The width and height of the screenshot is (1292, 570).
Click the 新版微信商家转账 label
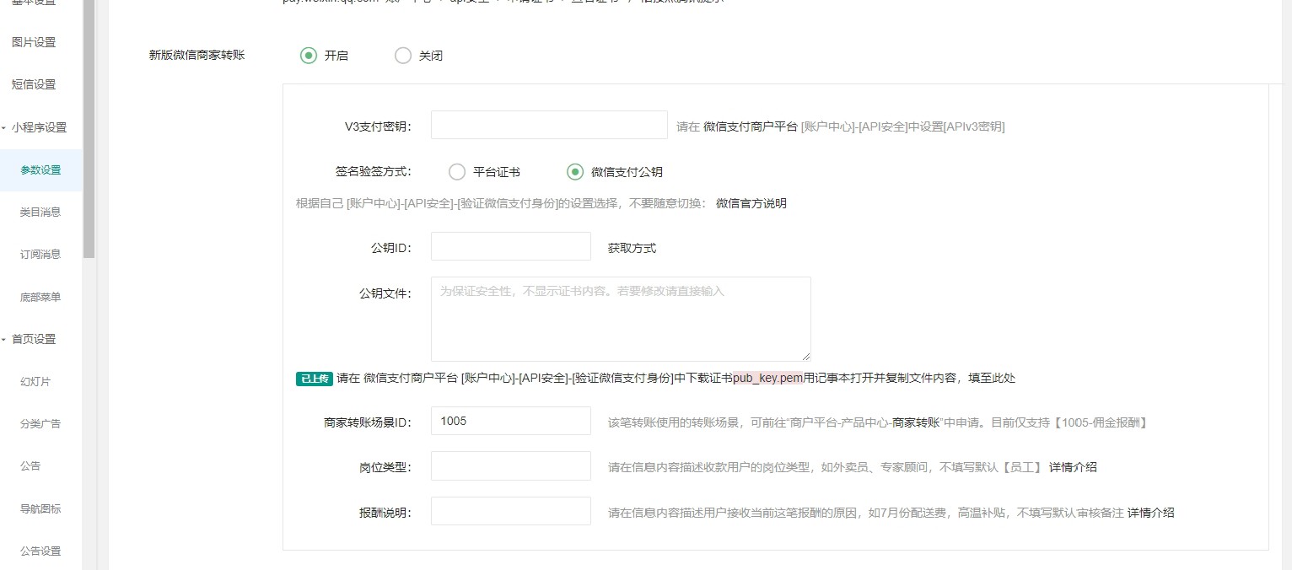click(197, 55)
